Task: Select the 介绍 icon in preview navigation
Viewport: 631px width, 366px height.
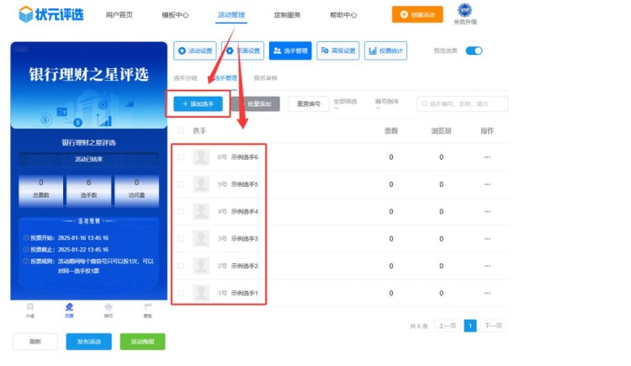Action: coord(30,308)
